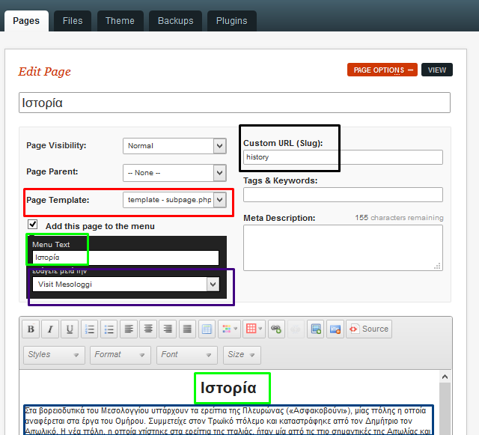The width and height of the screenshot is (479, 435).
Task: Click the table/template icon in the toolbar
Action: [x=207, y=329]
